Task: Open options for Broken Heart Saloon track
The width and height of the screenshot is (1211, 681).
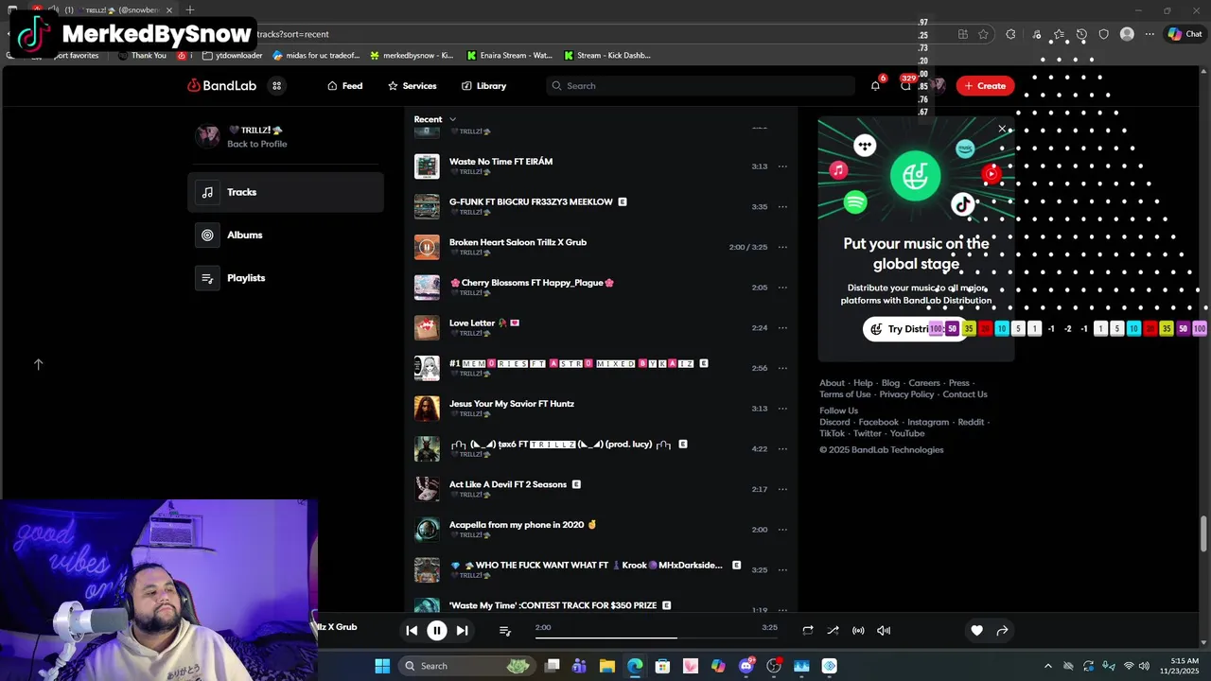Action: coord(782,248)
